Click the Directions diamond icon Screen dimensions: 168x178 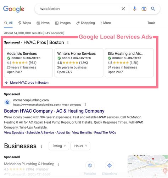coord(110,166)
